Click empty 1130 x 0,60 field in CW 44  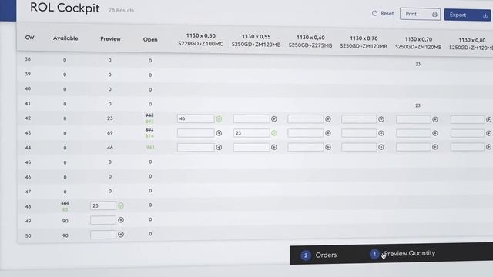point(305,147)
